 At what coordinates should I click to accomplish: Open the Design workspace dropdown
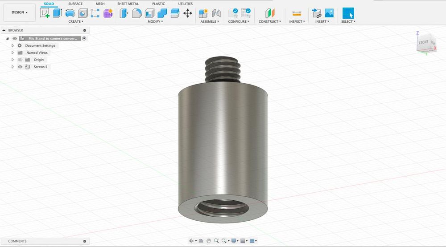pyautogui.click(x=19, y=12)
